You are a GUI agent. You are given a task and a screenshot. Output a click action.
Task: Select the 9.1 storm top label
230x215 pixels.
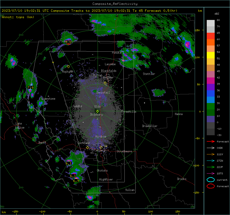tap(68, 42)
